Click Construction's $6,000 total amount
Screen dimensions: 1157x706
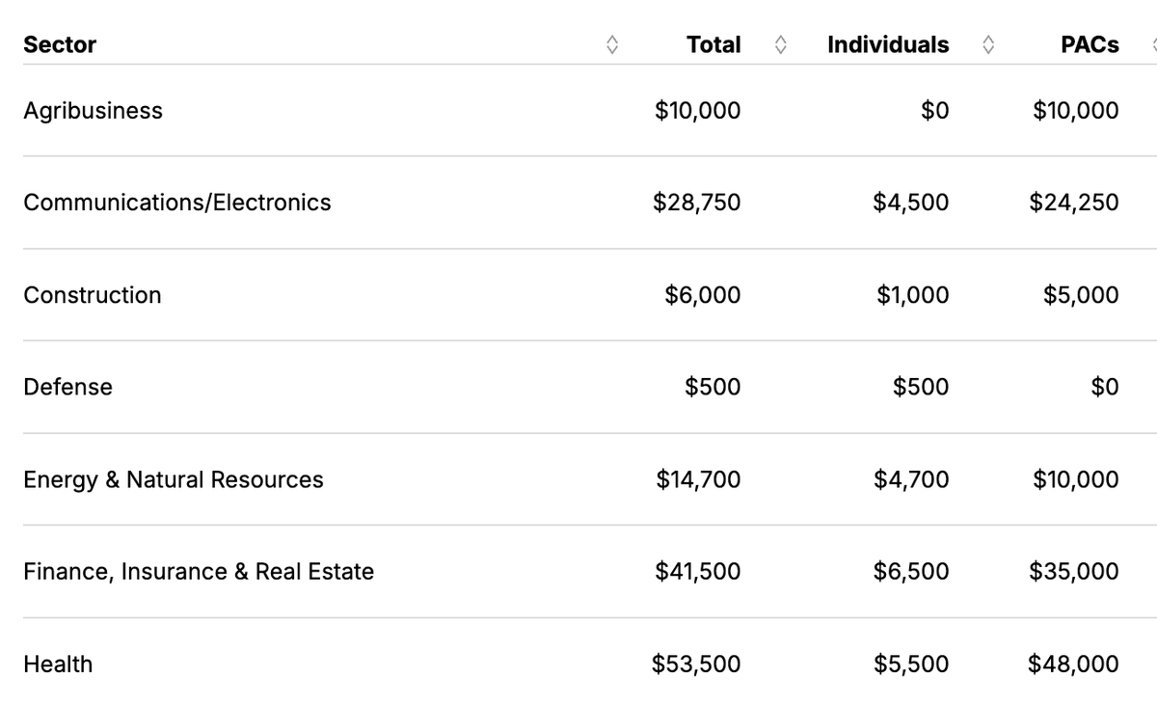702,295
